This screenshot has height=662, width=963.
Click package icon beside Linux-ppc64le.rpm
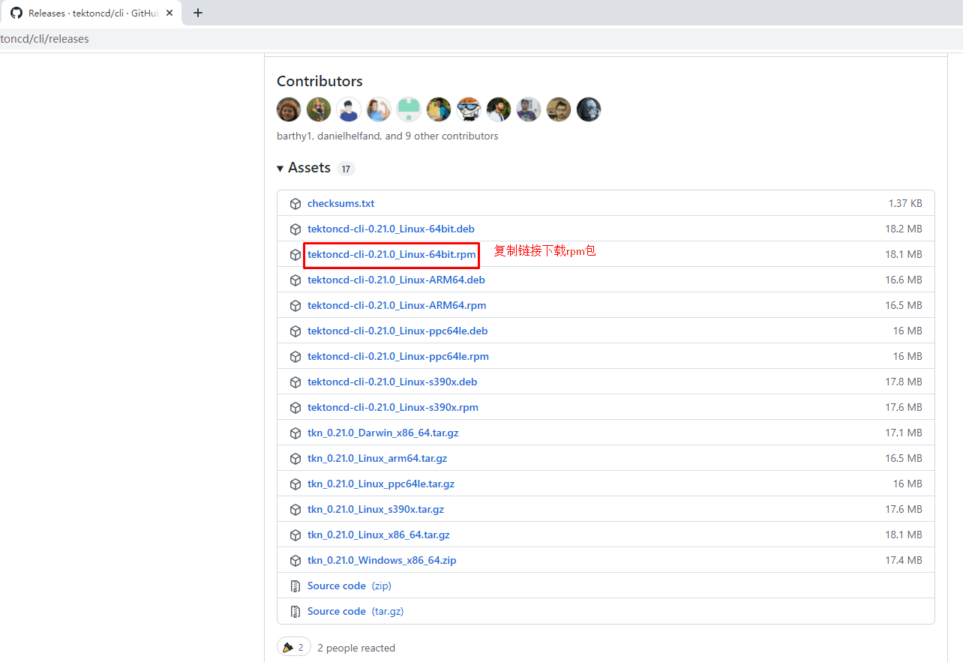[295, 357]
